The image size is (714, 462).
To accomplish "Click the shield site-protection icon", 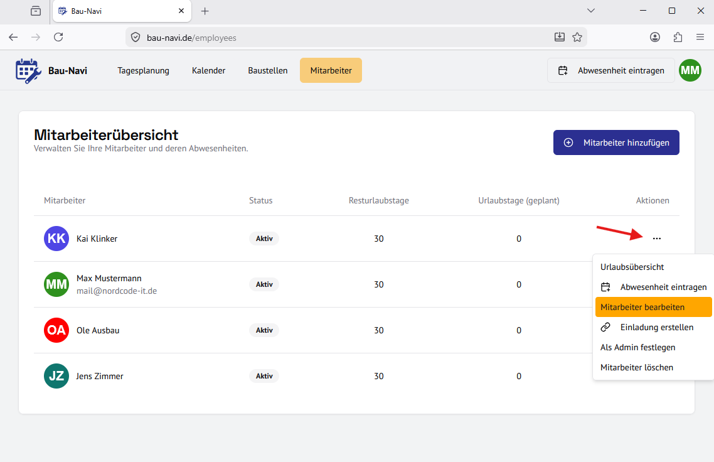I will 136,38.
